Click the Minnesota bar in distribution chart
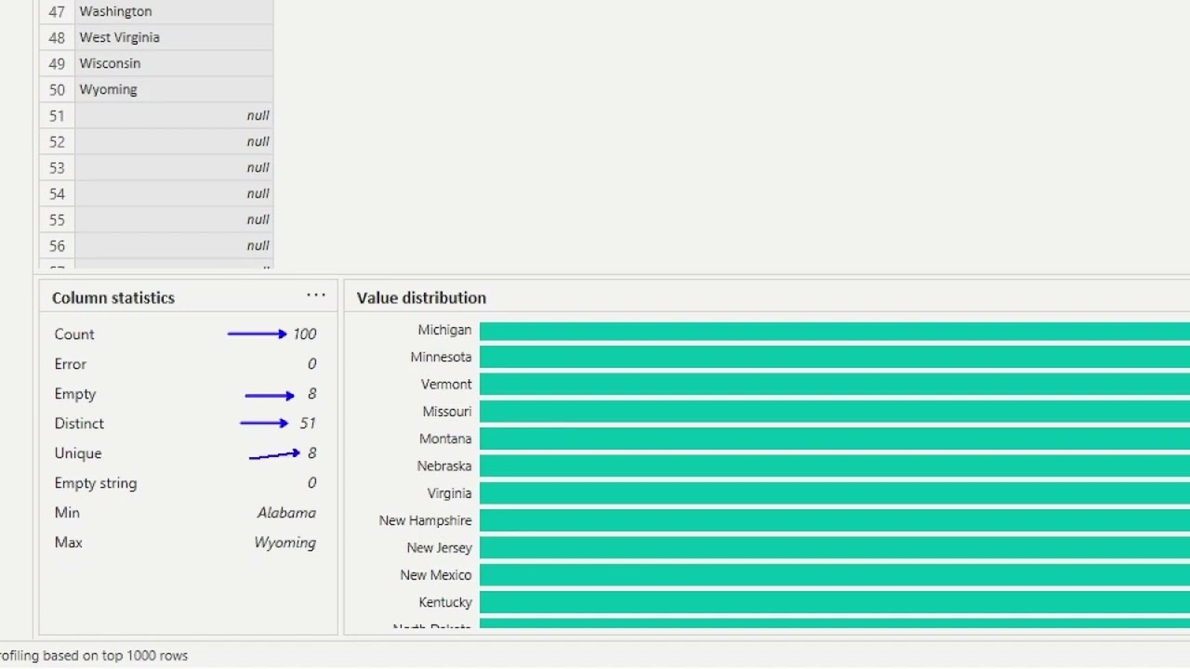This screenshot has width=1190, height=669. click(835, 357)
